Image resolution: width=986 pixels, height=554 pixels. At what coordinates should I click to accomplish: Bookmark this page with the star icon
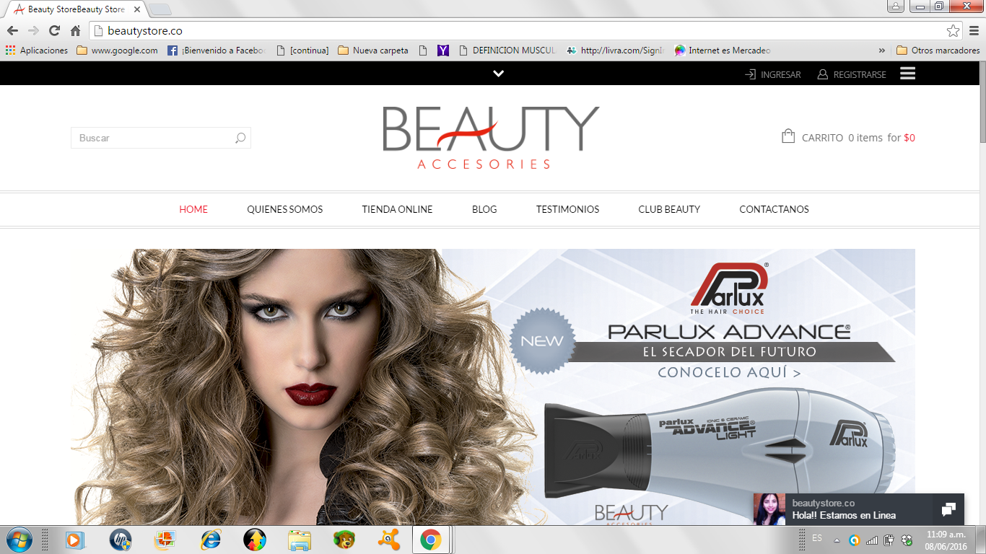click(x=954, y=31)
